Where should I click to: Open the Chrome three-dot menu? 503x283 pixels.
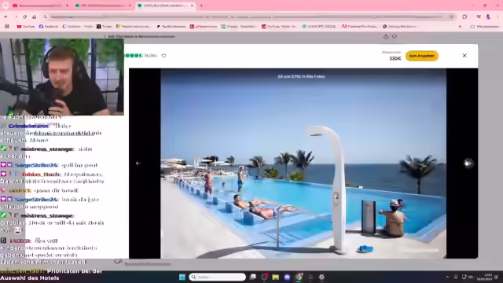coord(497,17)
